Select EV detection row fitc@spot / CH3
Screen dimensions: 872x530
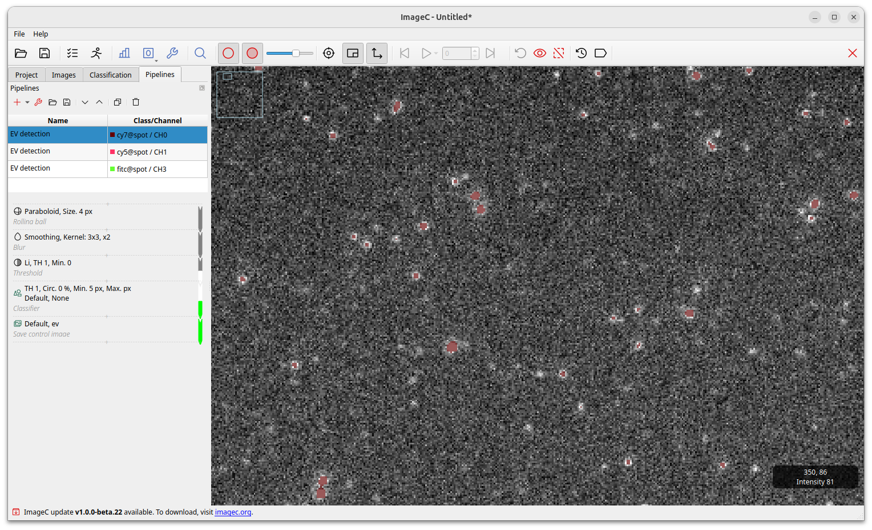click(108, 169)
